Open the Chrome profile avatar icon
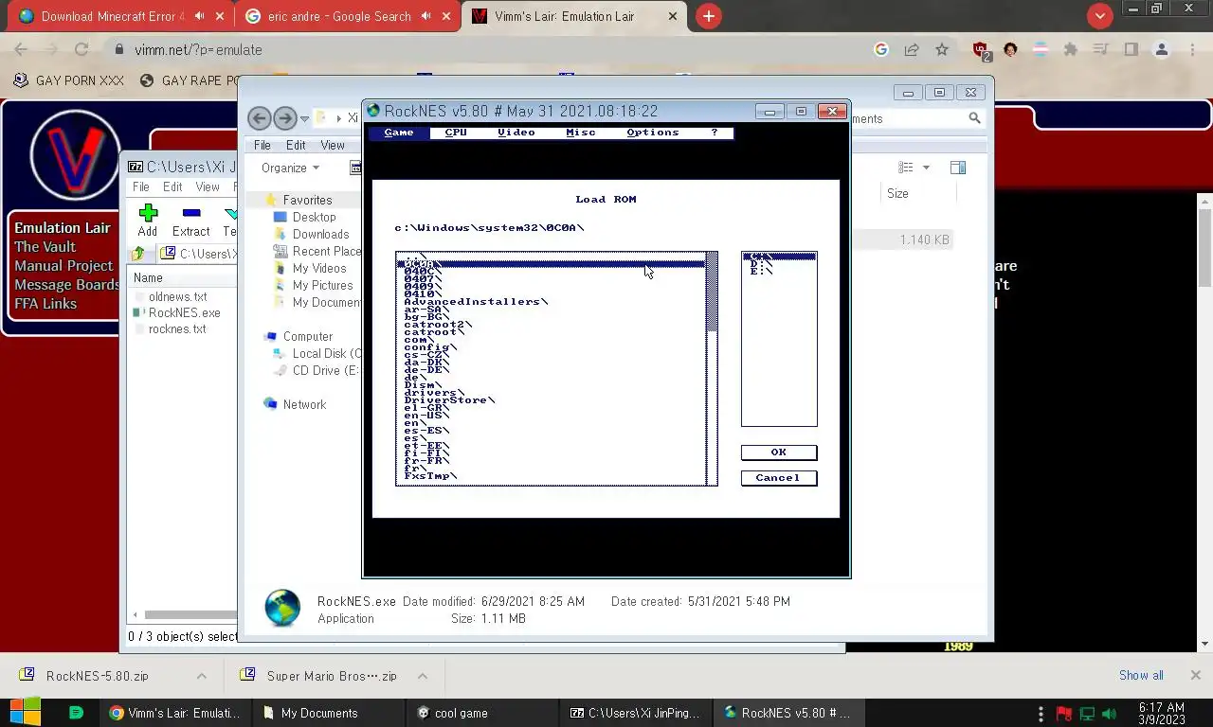The width and height of the screenshot is (1213, 727). [x=1161, y=50]
